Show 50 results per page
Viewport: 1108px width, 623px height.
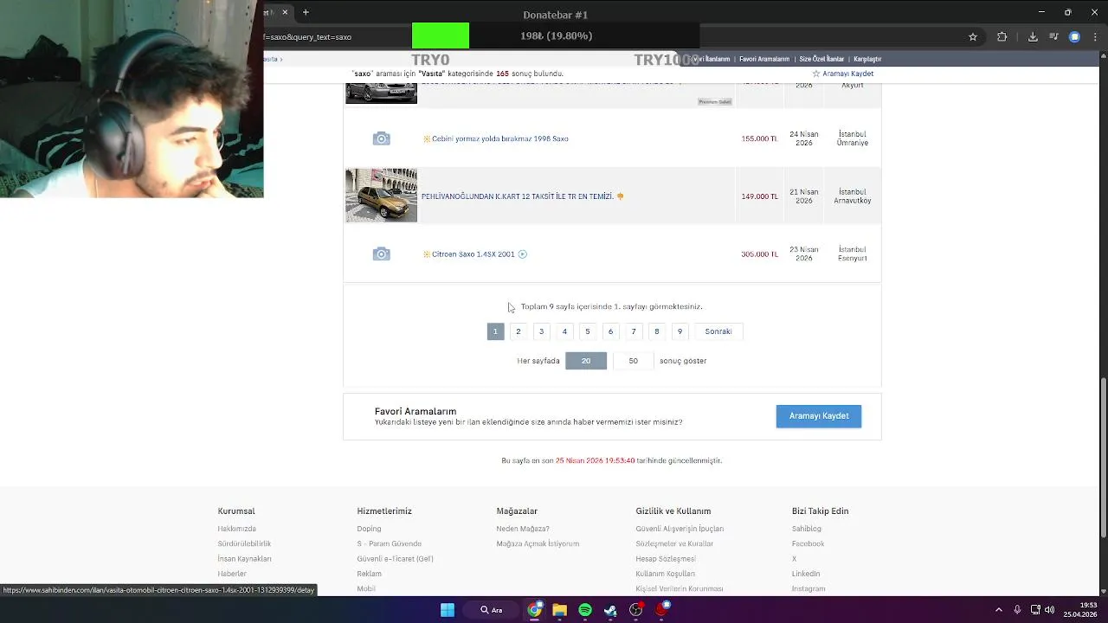click(634, 361)
